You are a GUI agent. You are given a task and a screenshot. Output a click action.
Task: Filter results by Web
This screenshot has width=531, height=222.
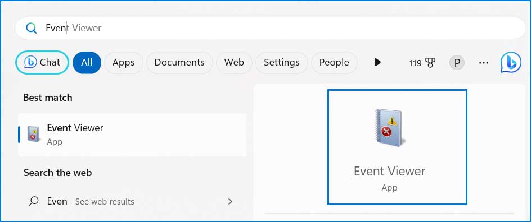point(234,62)
